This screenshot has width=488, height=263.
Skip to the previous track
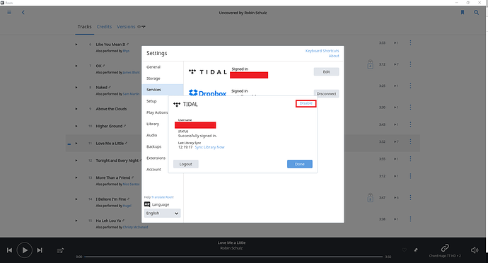[9, 250]
